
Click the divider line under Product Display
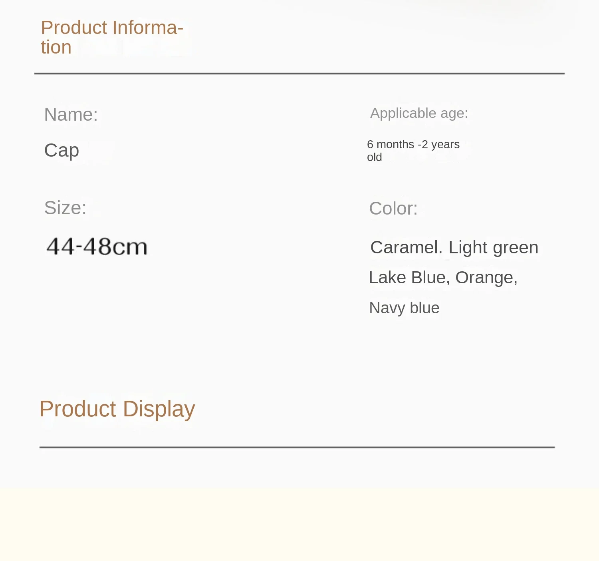tap(298, 447)
